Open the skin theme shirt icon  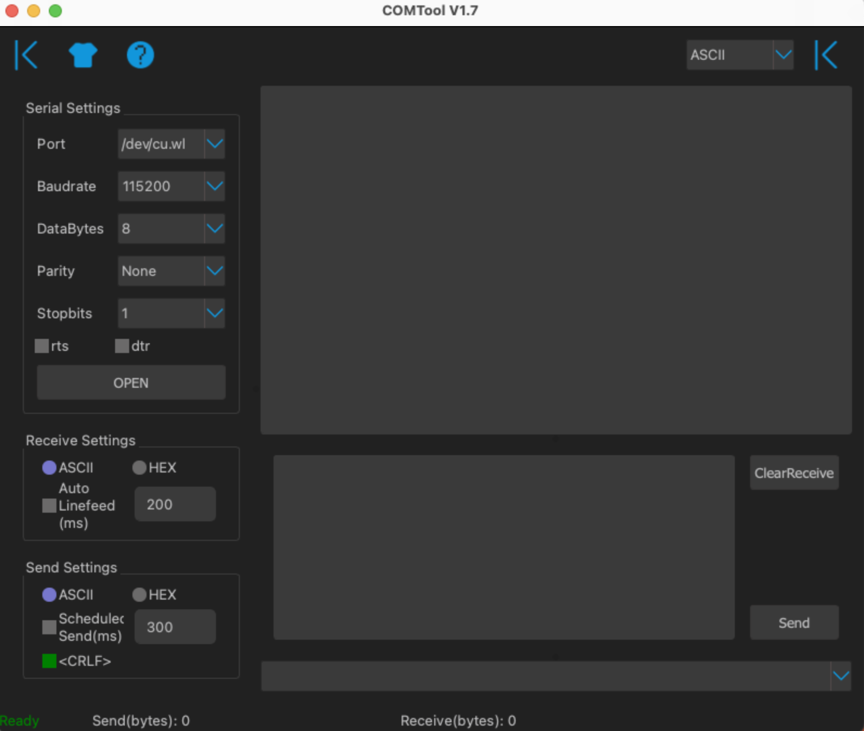tap(83, 55)
